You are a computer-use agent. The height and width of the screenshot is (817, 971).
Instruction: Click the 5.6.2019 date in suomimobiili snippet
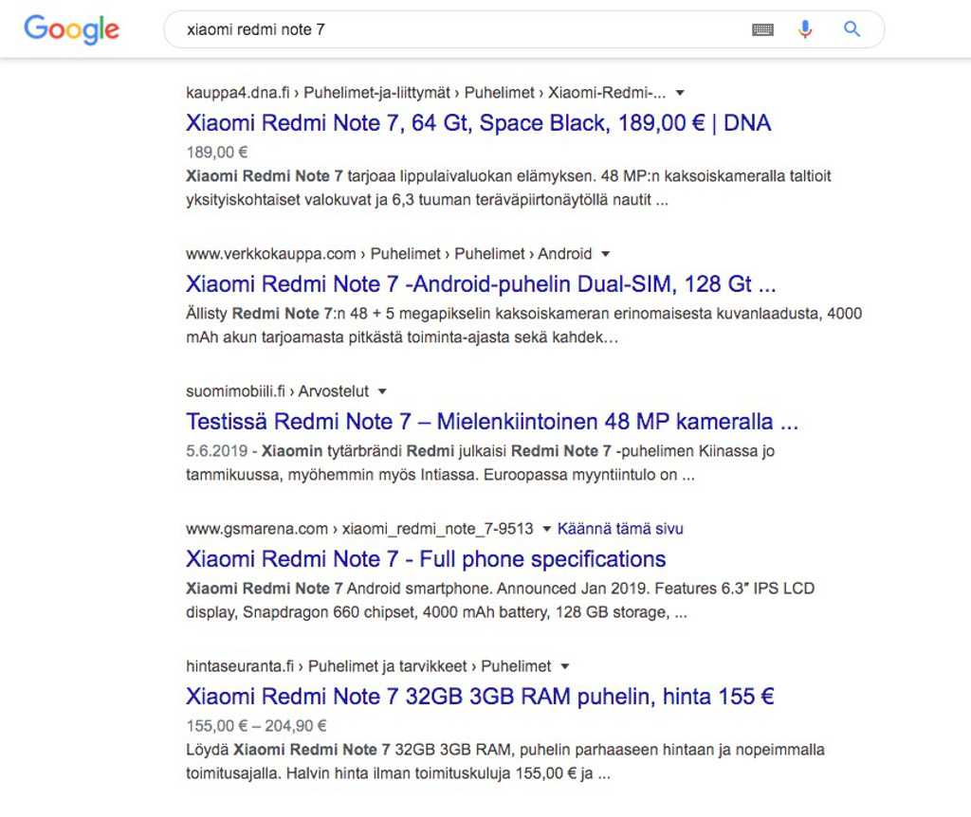coord(216,450)
